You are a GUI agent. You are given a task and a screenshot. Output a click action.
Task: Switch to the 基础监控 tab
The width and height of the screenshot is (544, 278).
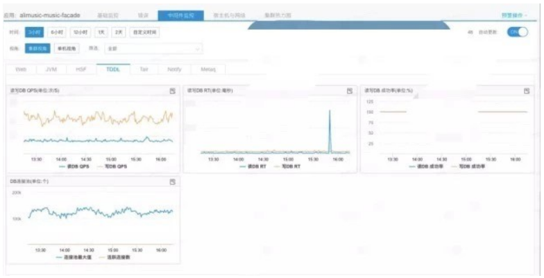click(108, 15)
